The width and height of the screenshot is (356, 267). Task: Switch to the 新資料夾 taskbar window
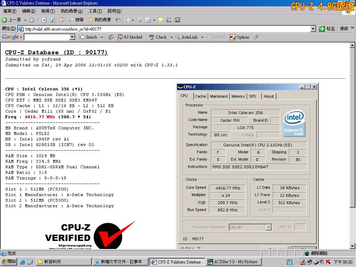(64, 262)
